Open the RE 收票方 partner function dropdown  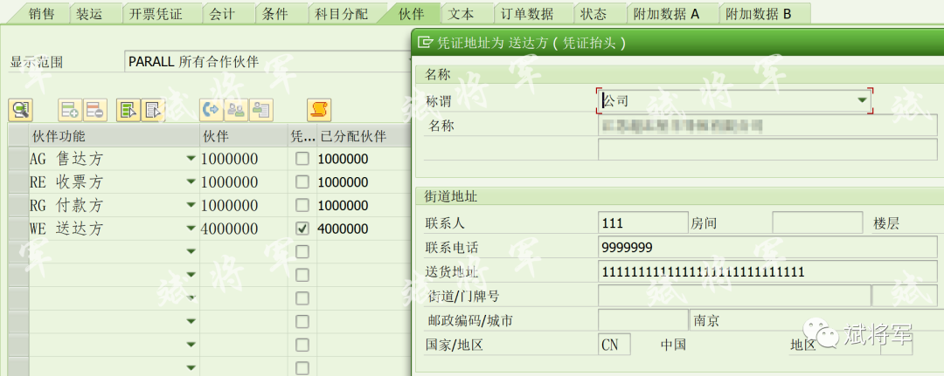click(191, 182)
